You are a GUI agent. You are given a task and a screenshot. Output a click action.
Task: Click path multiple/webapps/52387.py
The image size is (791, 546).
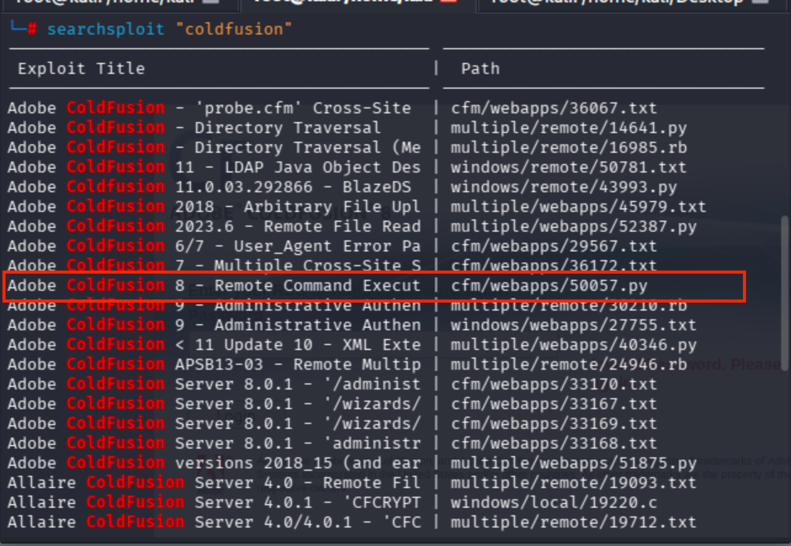tap(574, 226)
